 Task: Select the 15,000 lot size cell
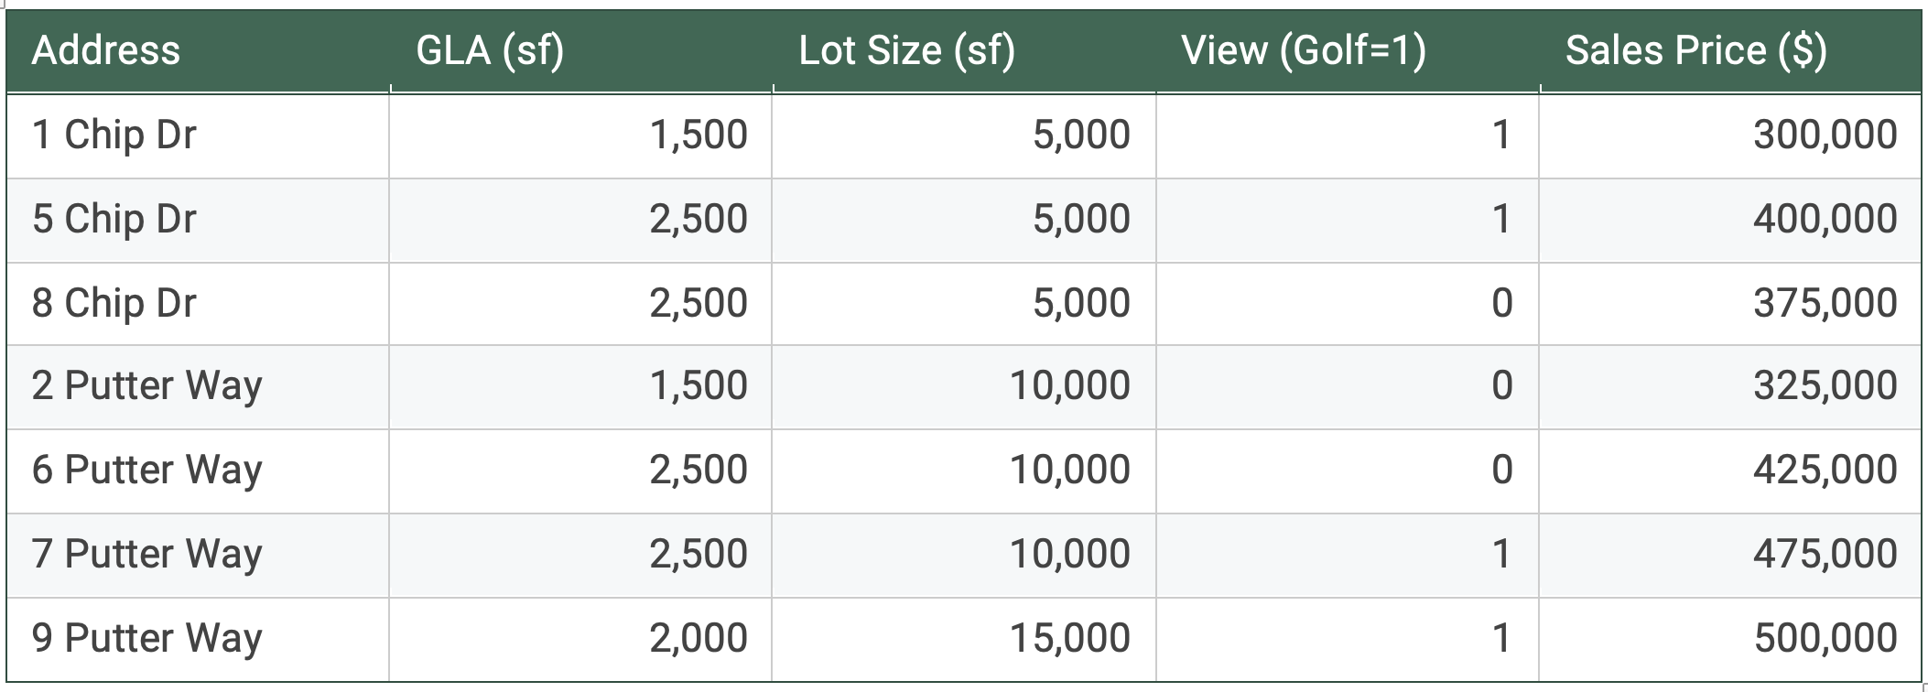(x=1069, y=639)
